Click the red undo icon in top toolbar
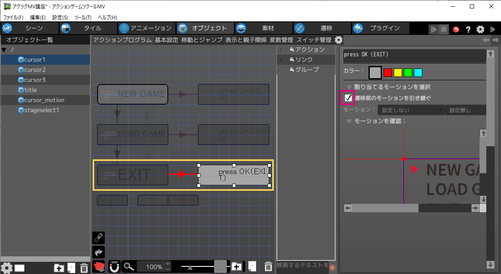501x274 pixels. [456, 29]
